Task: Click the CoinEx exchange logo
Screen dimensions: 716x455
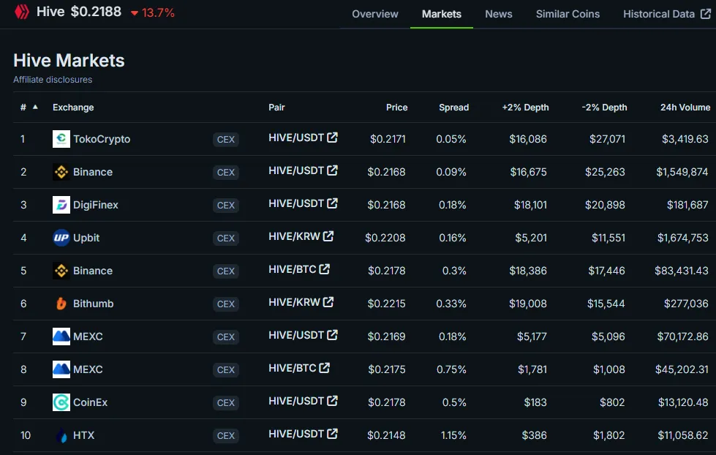Action: pyautogui.click(x=61, y=402)
